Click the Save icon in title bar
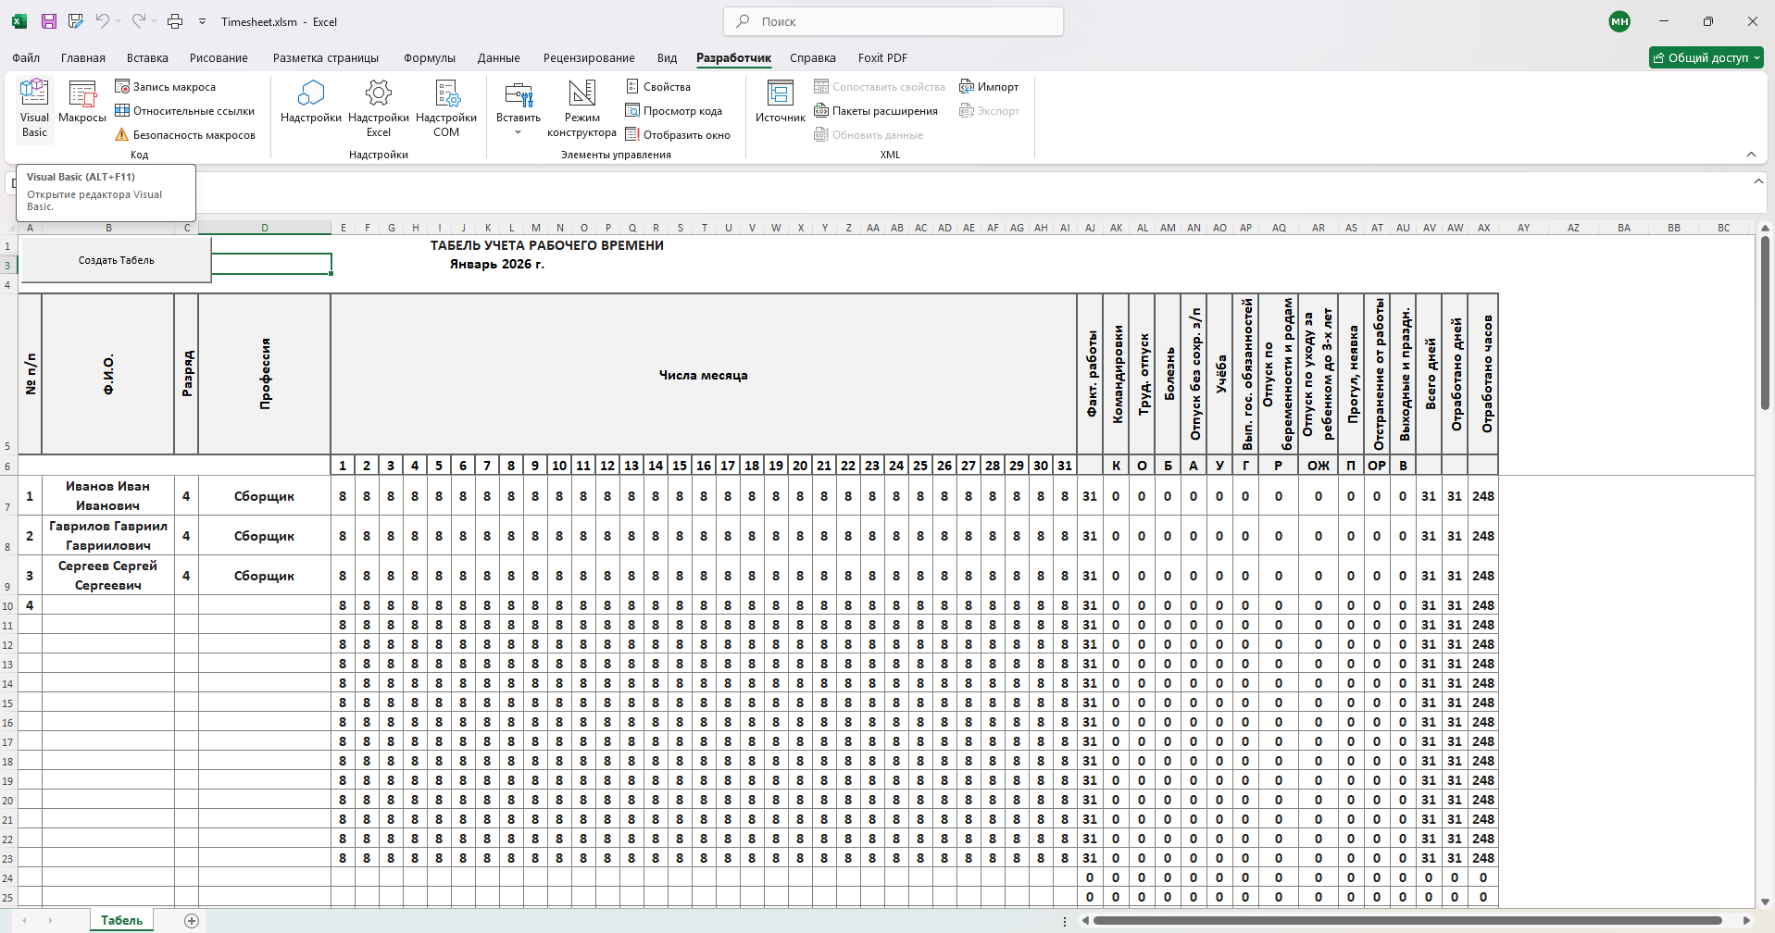 click(x=49, y=21)
